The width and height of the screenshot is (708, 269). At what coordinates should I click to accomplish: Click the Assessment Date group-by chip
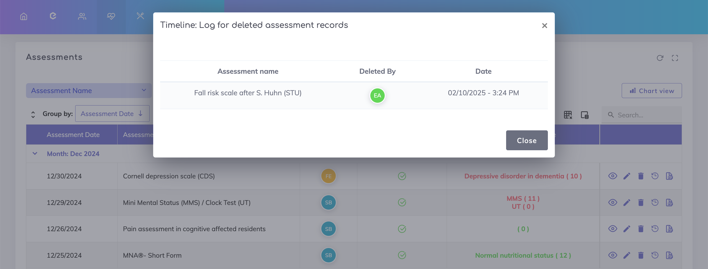point(112,114)
